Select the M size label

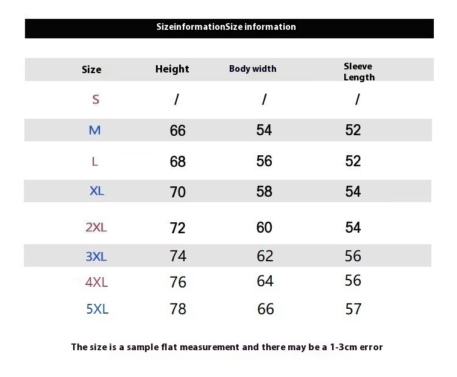click(94, 130)
